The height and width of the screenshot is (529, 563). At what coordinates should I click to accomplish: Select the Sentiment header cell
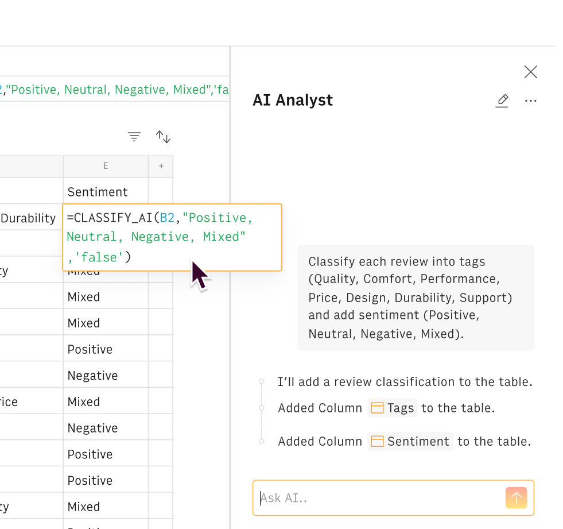[106, 192]
